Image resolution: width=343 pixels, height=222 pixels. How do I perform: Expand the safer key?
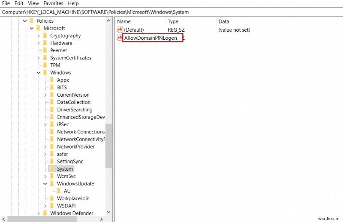tap(45, 154)
